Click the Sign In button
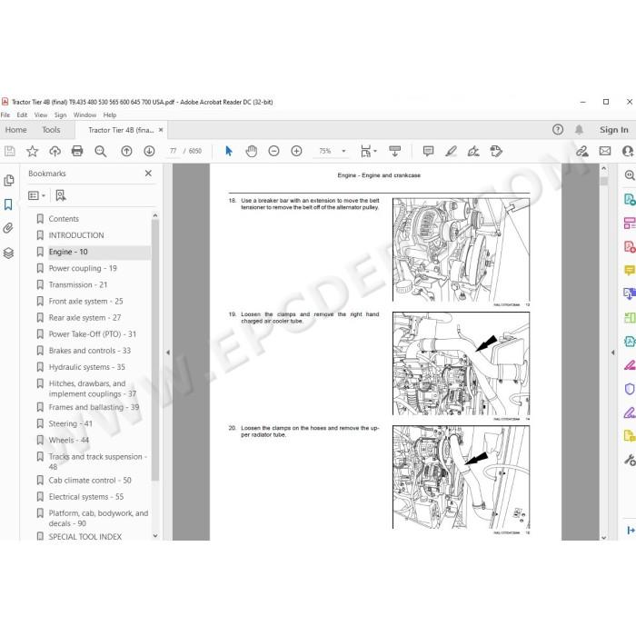 [613, 130]
